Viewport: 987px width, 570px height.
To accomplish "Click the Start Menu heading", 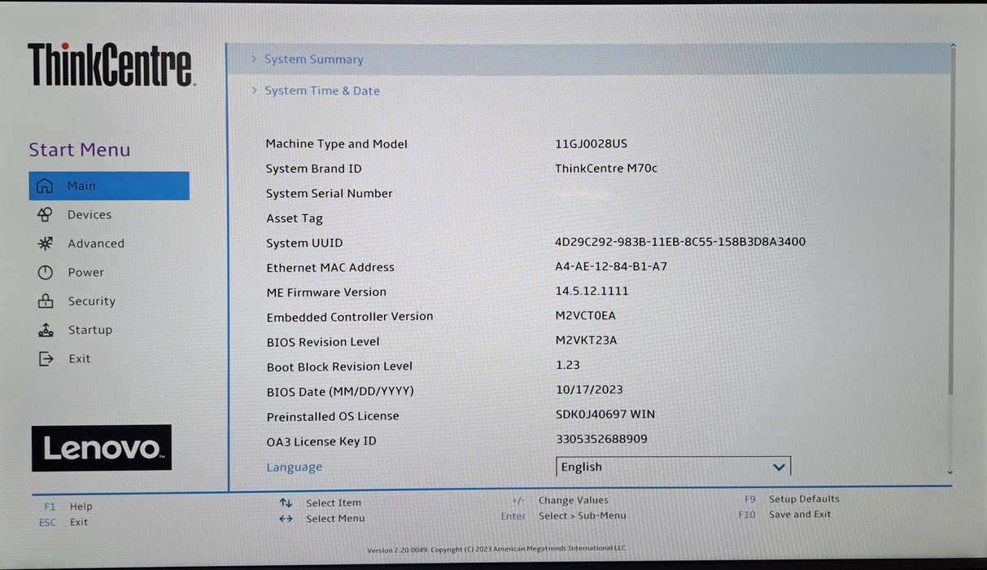I will click(80, 150).
